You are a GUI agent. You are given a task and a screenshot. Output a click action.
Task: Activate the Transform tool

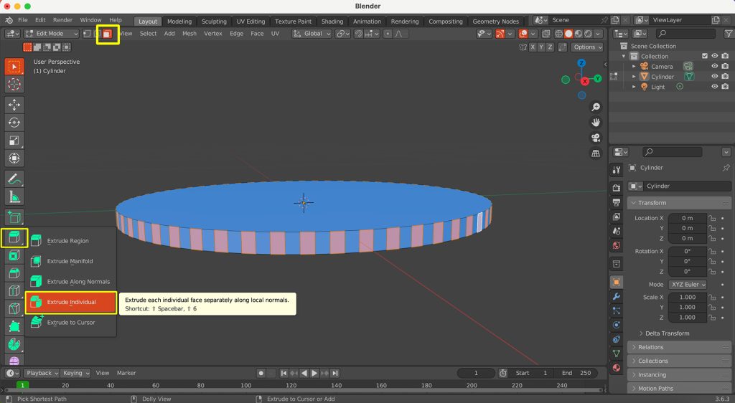click(14, 158)
